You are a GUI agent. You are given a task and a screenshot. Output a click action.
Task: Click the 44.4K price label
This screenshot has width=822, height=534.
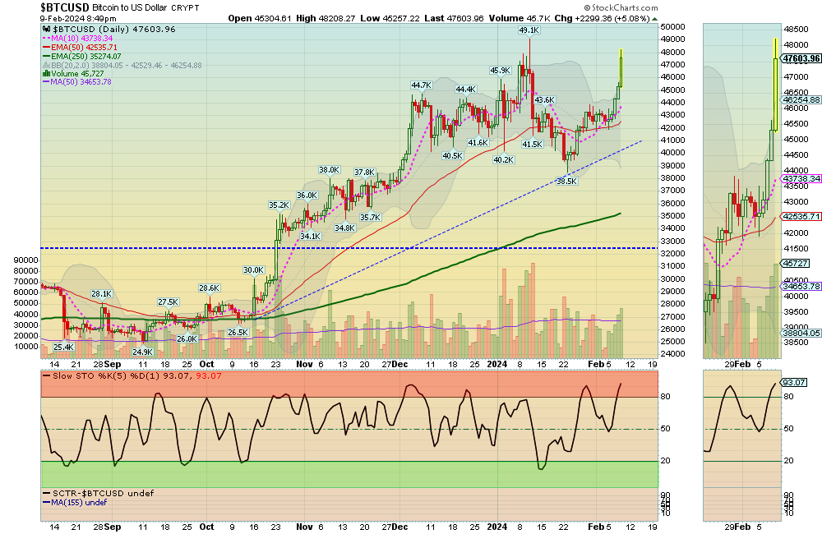[465, 90]
